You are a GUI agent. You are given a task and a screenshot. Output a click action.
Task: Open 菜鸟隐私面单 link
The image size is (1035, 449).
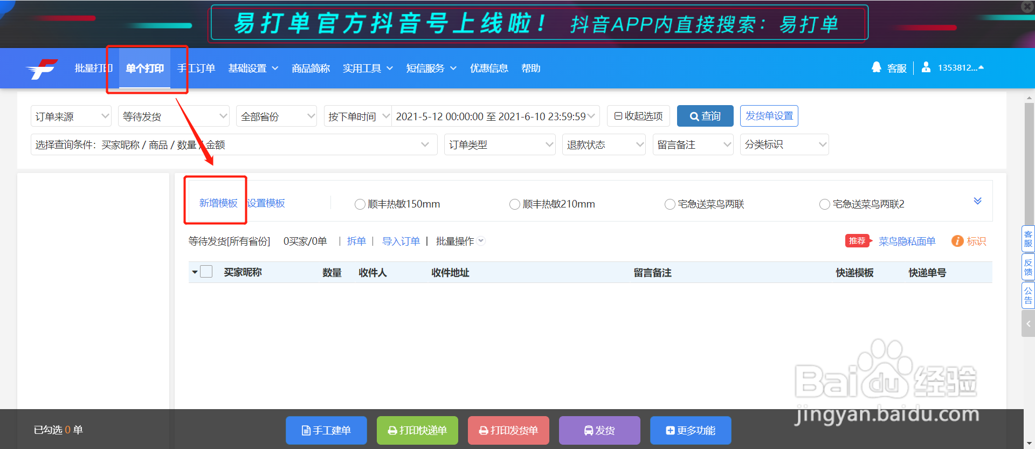(907, 241)
